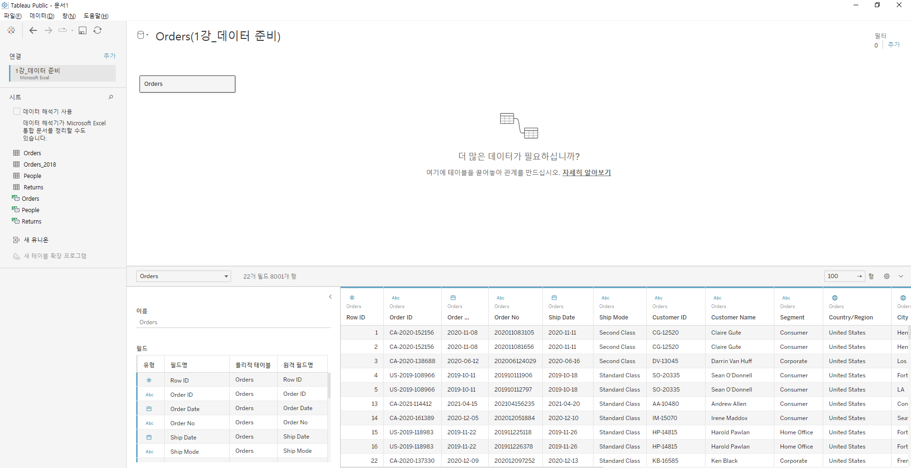The width and height of the screenshot is (911, 468).
Task: Click the Row ID number type icon in grid header
Action: click(352, 298)
